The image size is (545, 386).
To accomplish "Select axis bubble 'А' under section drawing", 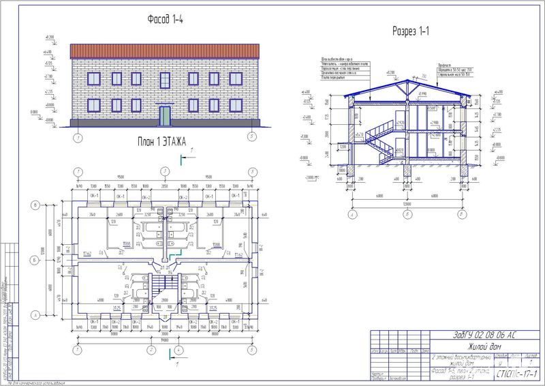I will (352, 213).
